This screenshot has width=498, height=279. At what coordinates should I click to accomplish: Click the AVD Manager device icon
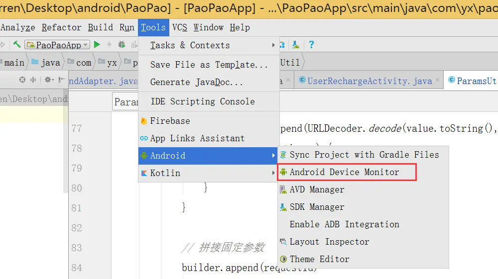(x=283, y=189)
